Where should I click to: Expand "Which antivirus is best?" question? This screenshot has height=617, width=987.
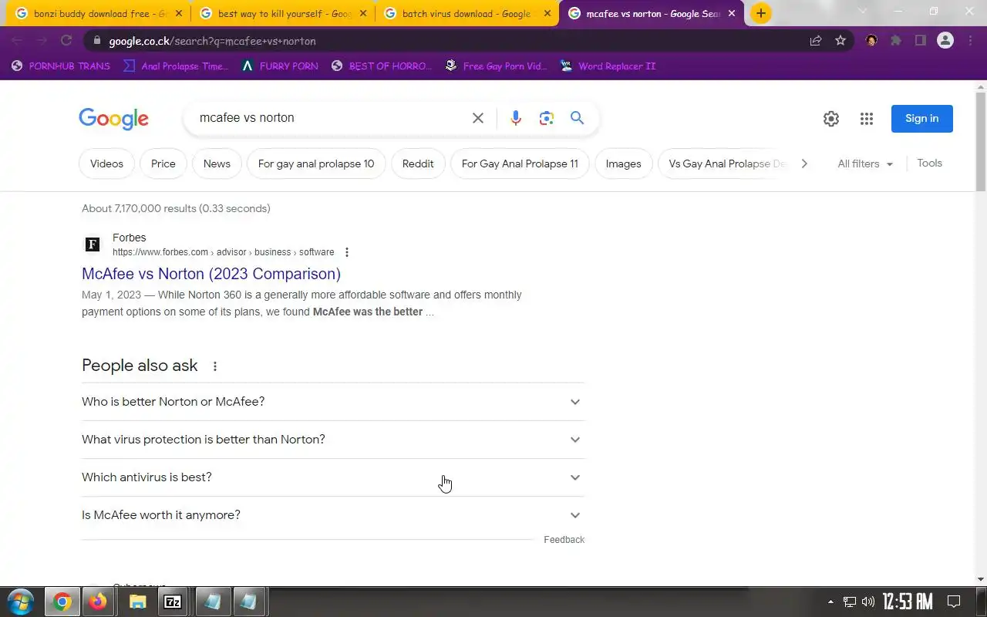(x=333, y=477)
